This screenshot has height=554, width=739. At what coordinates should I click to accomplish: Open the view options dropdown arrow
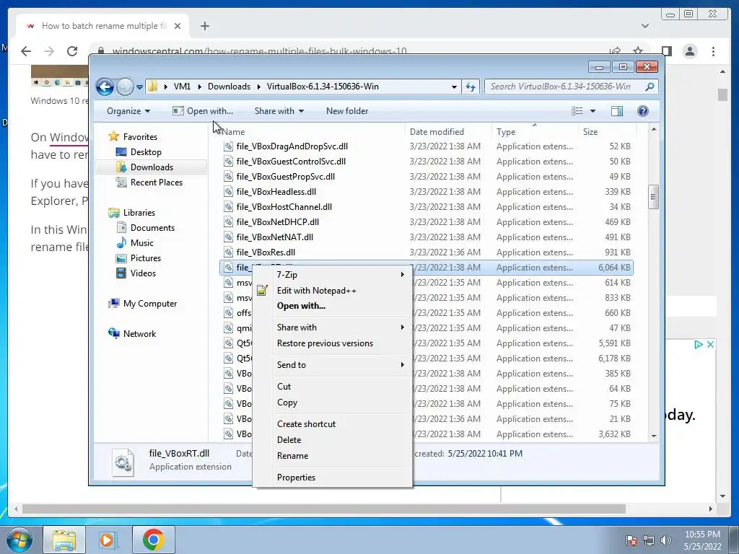point(593,111)
